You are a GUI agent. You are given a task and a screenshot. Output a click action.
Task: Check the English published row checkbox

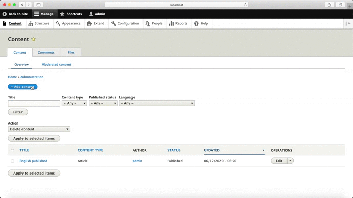click(12, 161)
